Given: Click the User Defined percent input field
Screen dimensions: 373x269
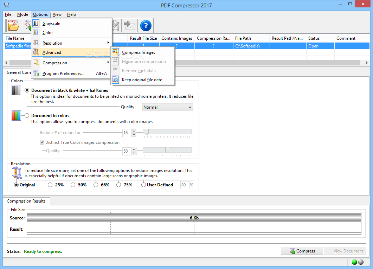Looking at the screenshot, I should pos(185,185).
